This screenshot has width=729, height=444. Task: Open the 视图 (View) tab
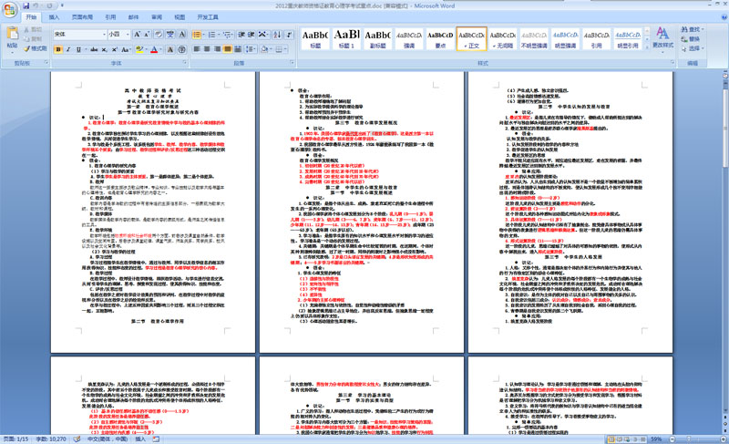point(180,17)
